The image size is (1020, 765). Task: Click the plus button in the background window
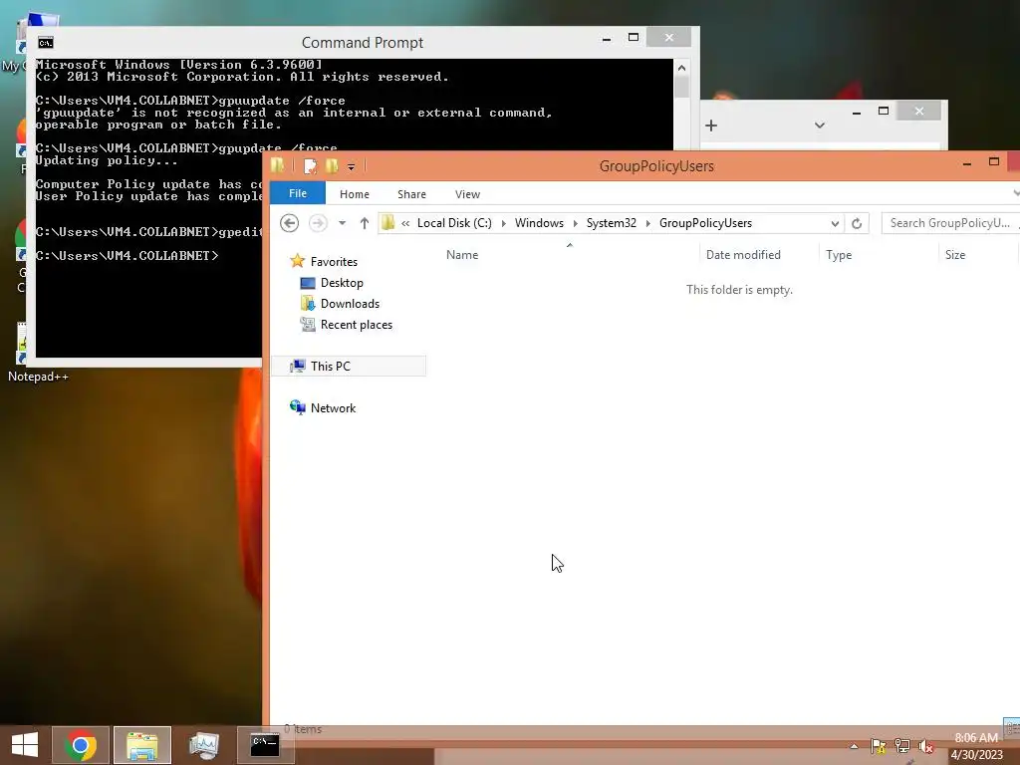[x=711, y=126]
